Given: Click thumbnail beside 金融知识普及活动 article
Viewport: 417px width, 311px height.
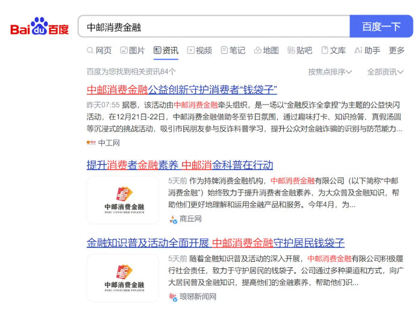Looking at the screenshot, I should pos(123,278).
